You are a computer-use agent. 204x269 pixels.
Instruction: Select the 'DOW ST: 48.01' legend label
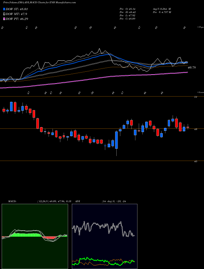point(17,9)
